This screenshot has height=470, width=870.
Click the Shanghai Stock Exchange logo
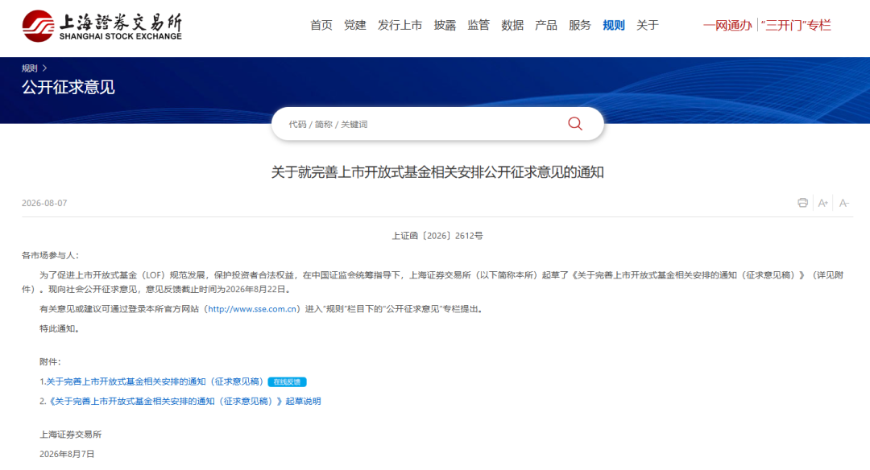(102, 26)
